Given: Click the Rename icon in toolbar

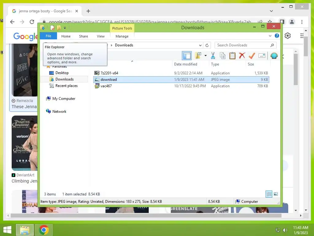Looking at the screenshot, I should click(x=262, y=56).
